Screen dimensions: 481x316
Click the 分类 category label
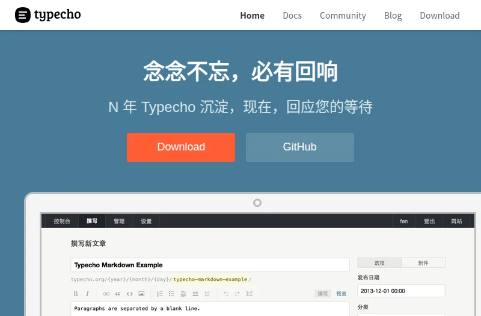(363, 307)
